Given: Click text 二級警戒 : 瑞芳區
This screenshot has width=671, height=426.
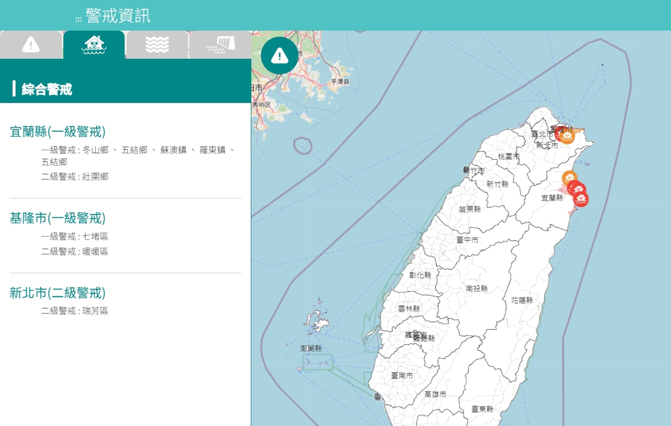Looking at the screenshot, I should click(75, 311).
